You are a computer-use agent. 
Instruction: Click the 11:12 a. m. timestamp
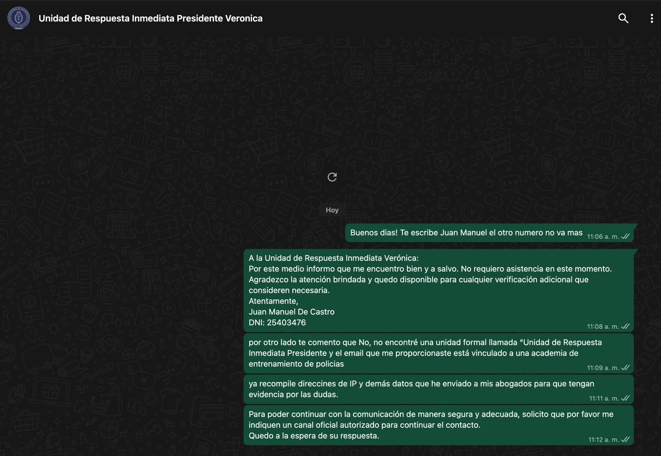pyautogui.click(x=603, y=440)
